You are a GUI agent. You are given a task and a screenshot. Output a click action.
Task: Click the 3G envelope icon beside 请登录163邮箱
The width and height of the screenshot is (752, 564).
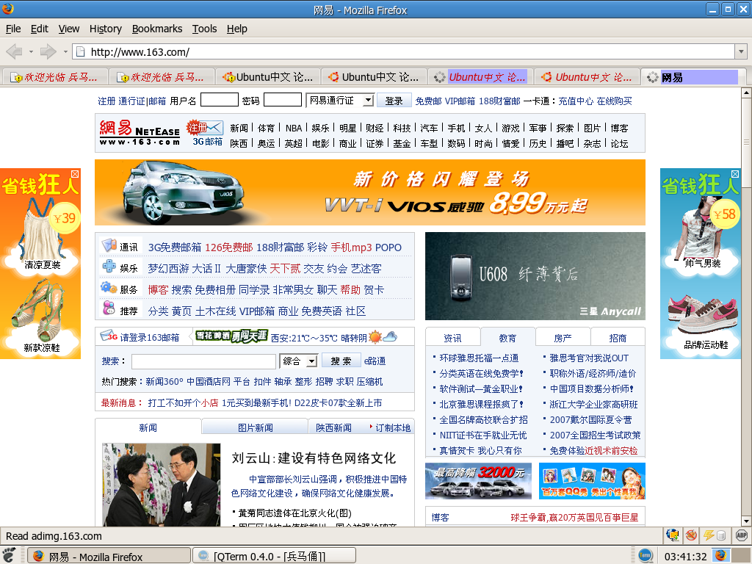(x=109, y=336)
